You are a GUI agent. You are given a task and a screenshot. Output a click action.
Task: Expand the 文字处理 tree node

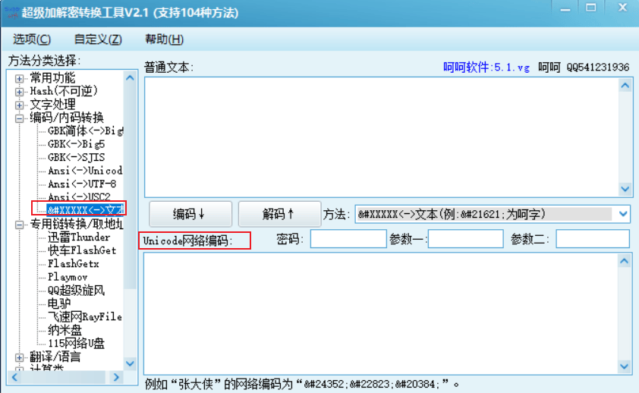click(19, 105)
